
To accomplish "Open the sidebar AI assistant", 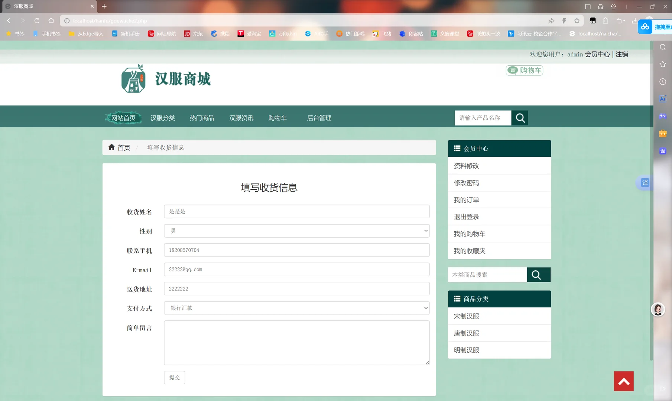I will coord(663,99).
